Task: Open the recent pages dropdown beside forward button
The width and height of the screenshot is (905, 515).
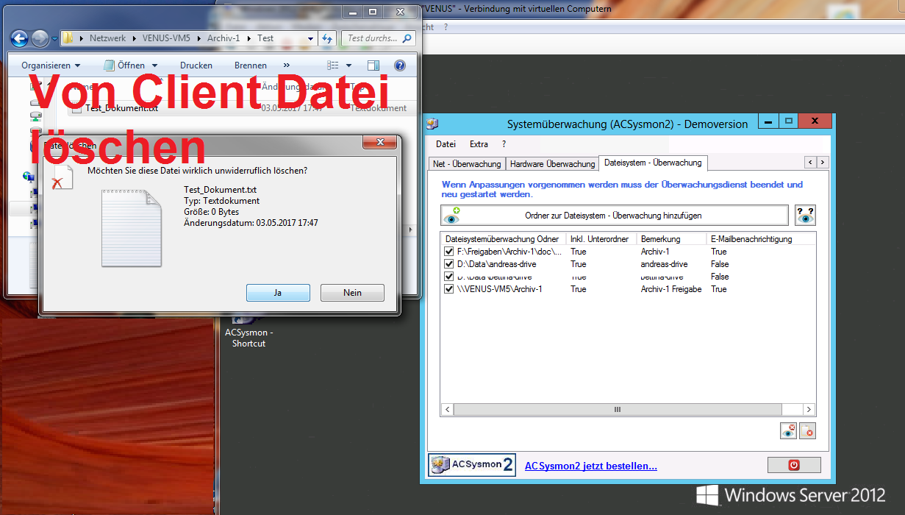Action: 54,38
